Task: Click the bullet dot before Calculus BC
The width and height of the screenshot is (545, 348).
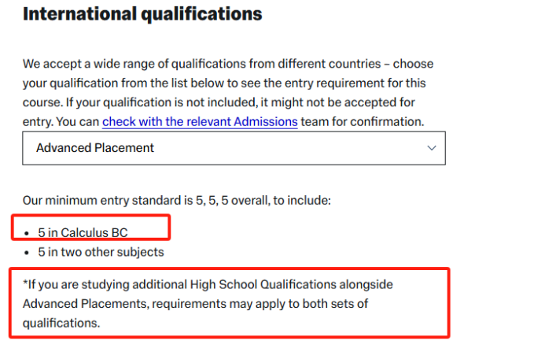Action: tap(27, 234)
